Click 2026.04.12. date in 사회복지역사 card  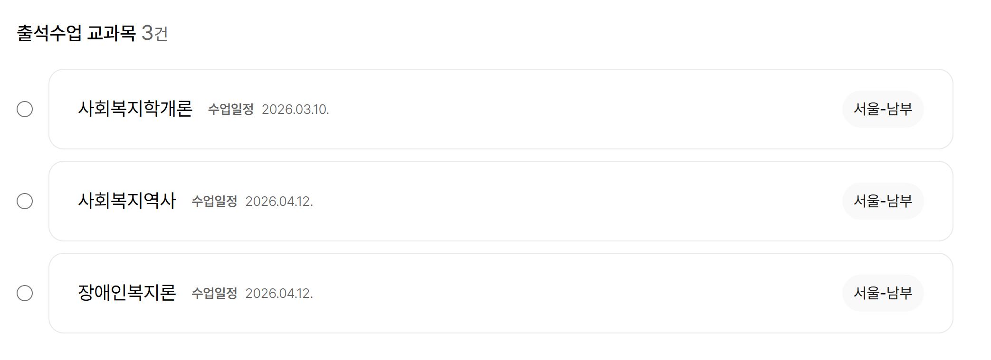pyautogui.click(x=279, y=202)
